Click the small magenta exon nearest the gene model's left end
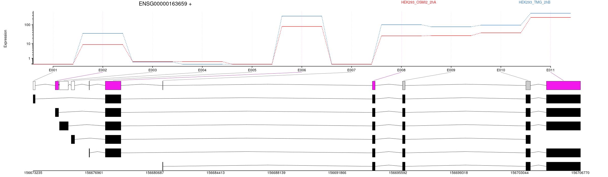Image resolution: width=608 pixels, height=177 pixels. pyautogui.click(x=57, y=85)
